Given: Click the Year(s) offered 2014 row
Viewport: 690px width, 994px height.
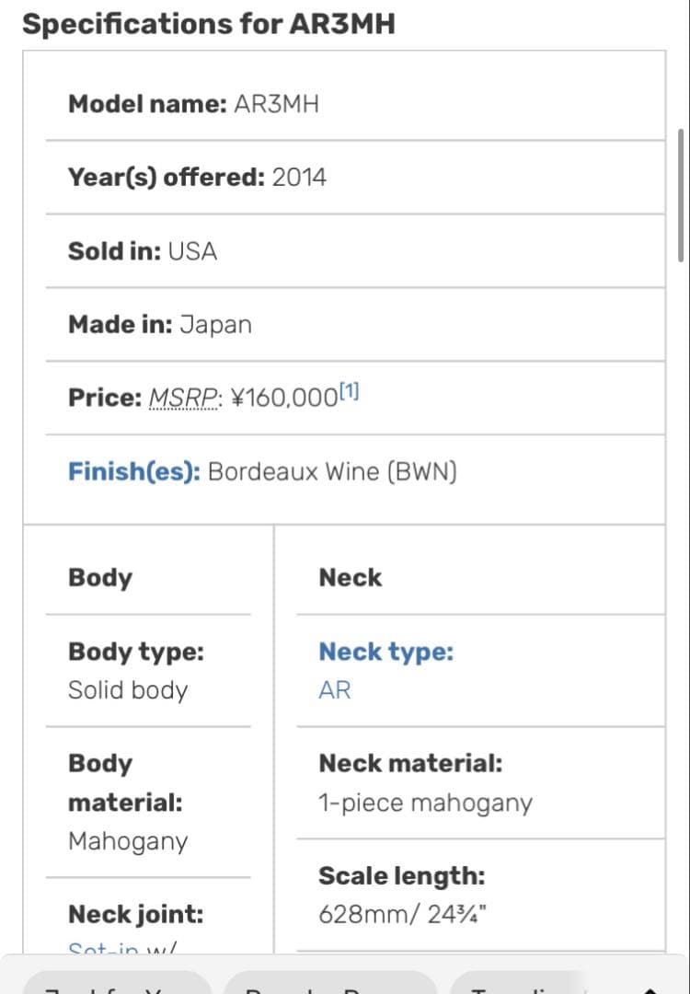Looking at the screenshot, I should coord(197,178).
